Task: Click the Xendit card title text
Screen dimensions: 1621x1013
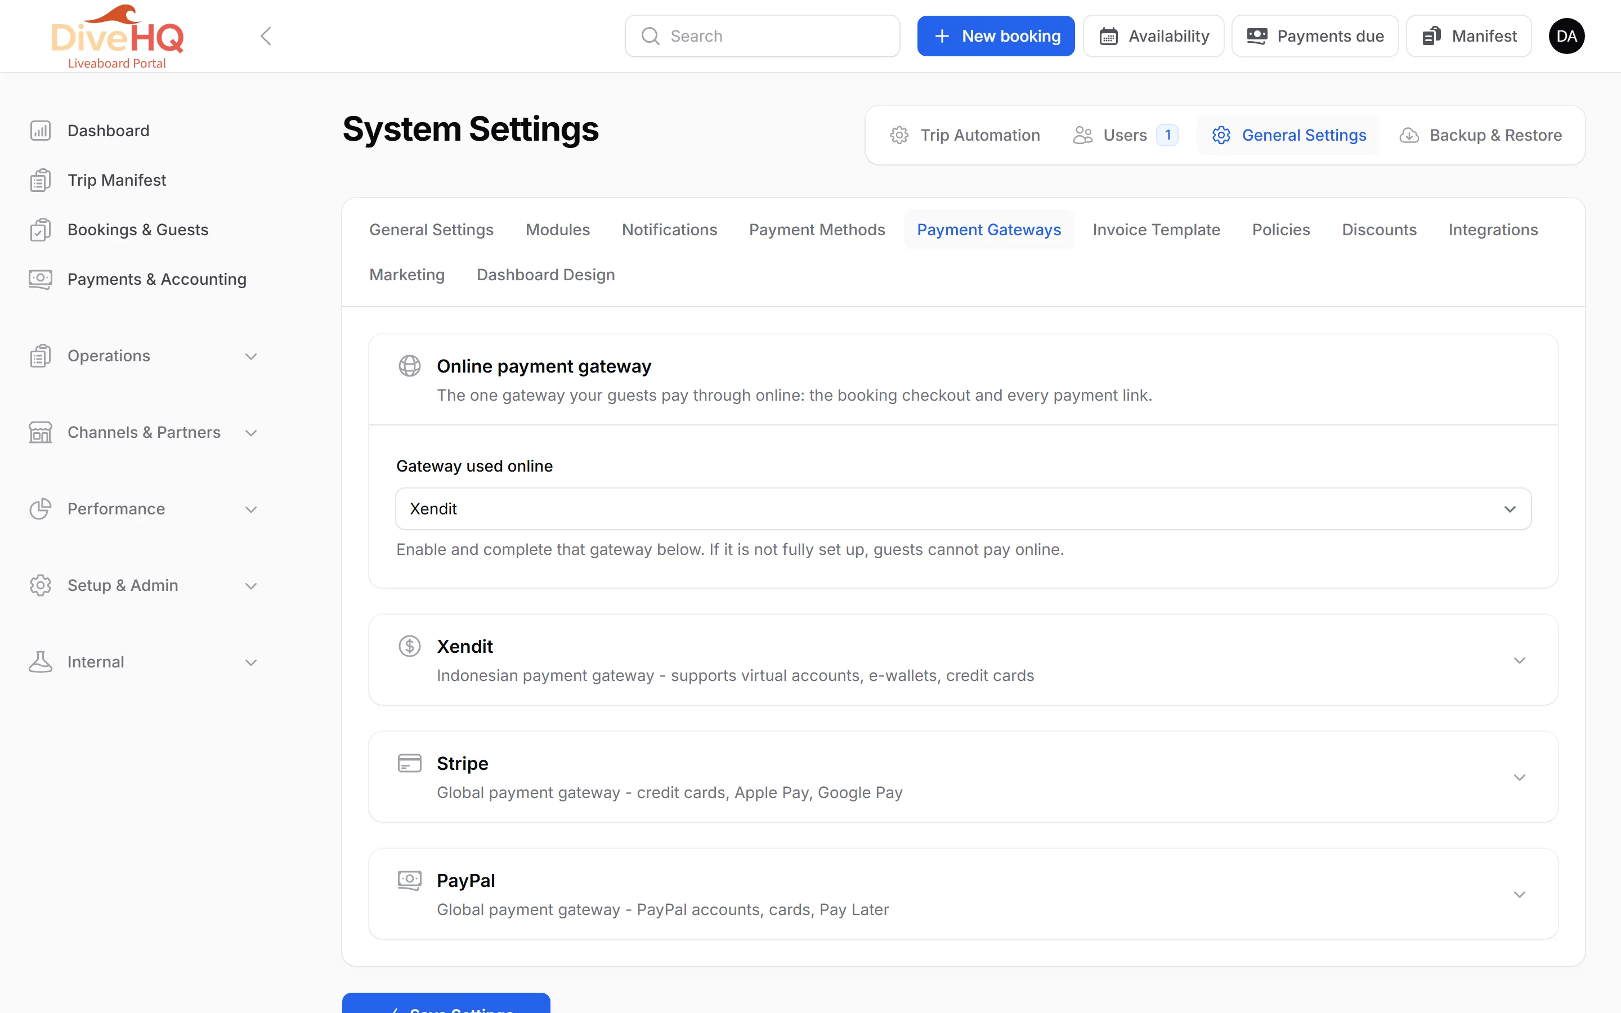Action: point(464,647)
